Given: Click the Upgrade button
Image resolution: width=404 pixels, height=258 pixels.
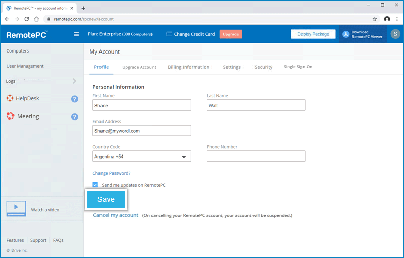Looking at the screenshot, I should (231, 34).
